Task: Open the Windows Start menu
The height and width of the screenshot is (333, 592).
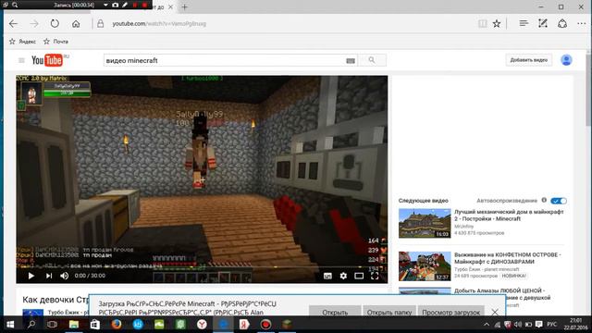Action: click(x=10, y=325)
